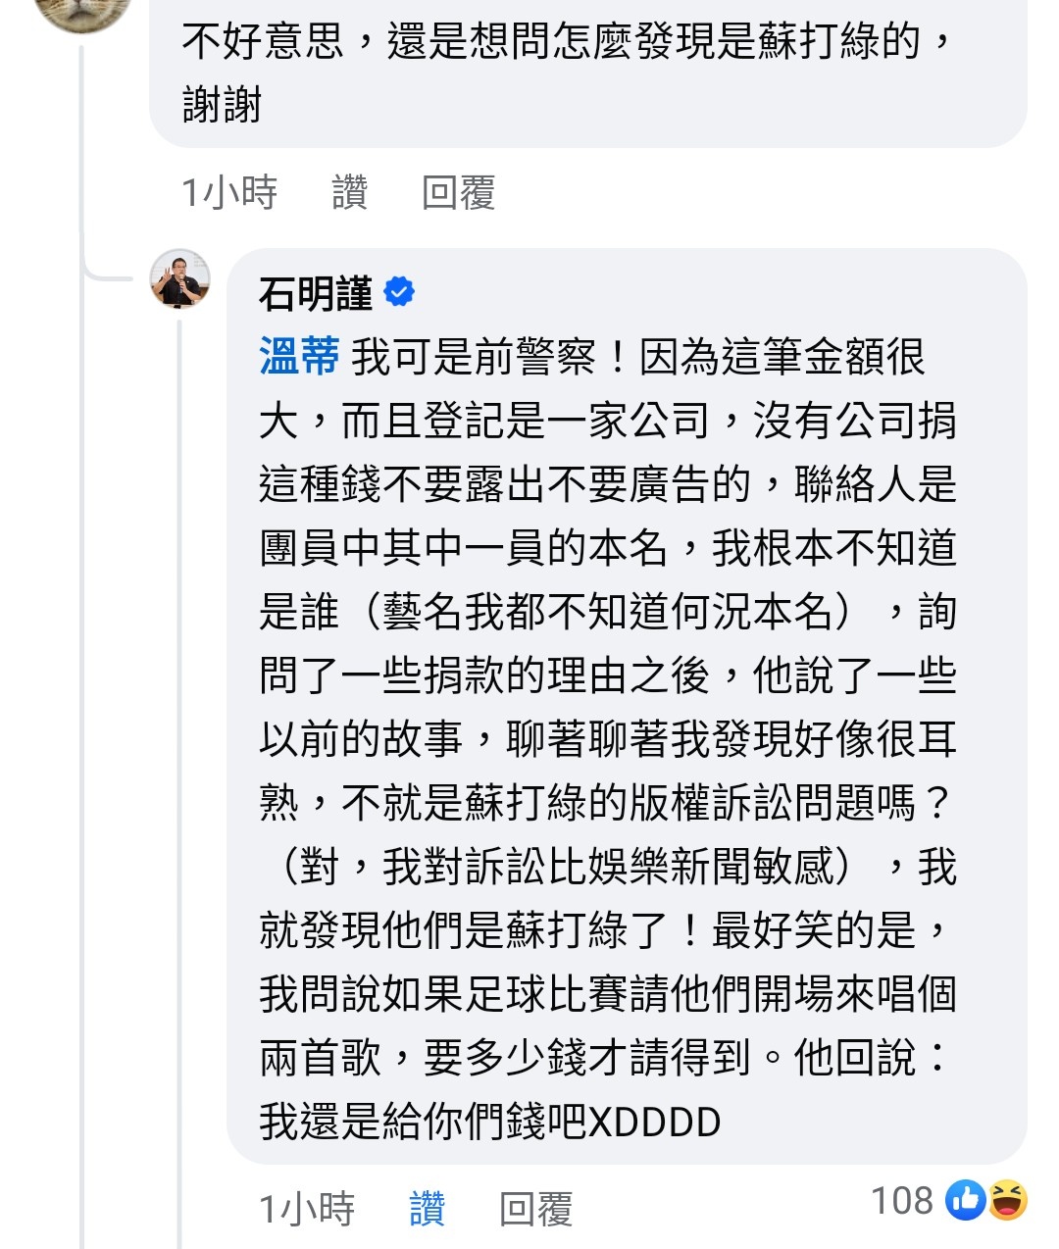1059x1249 pixels.
Task: Open the cat avatar of the top commenter
Action: tap(82, 10)
